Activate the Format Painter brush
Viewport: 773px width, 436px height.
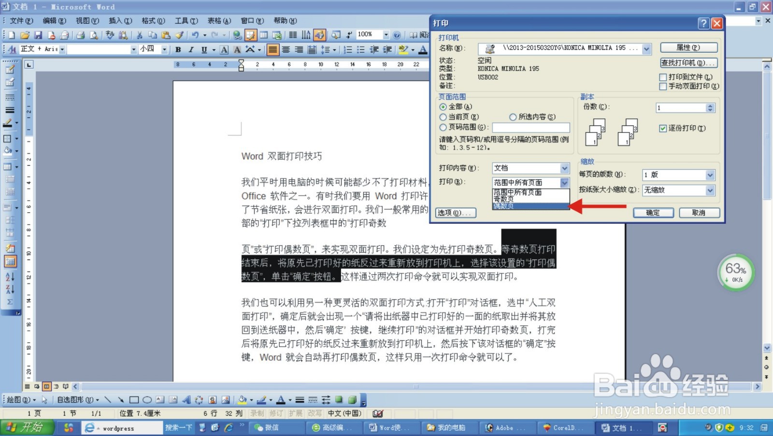[x=179, y=35]
